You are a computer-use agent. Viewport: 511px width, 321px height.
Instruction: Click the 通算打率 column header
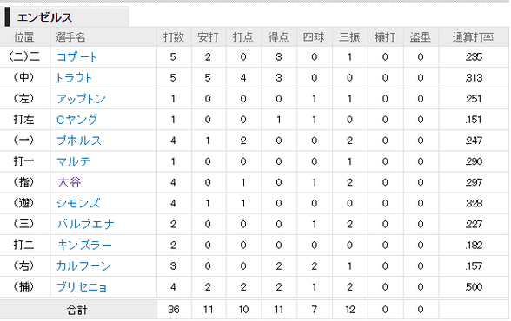click(473, 37)
